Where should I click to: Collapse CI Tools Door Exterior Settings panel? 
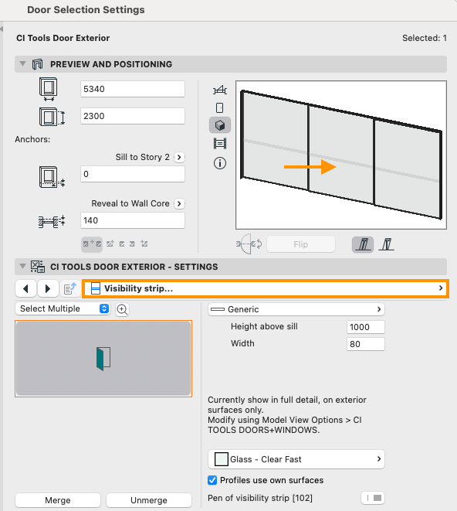pyautogui.click(x=22, y=266)
